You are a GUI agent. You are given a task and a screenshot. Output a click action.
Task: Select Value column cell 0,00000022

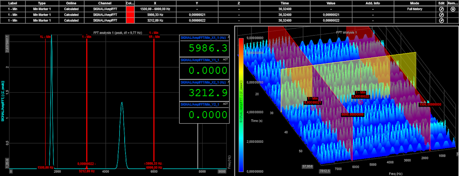pyautogui.click(x=331, y=21)
